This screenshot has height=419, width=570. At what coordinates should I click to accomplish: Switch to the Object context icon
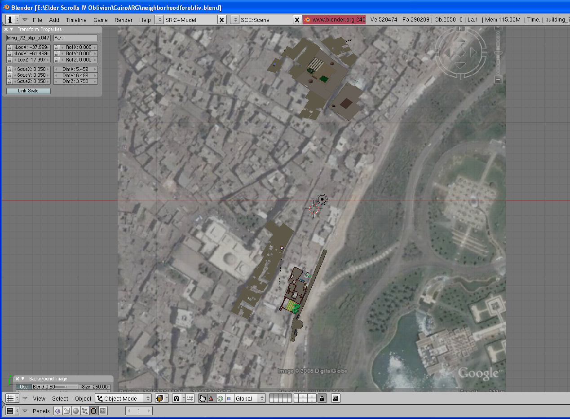tap(84, 411)
